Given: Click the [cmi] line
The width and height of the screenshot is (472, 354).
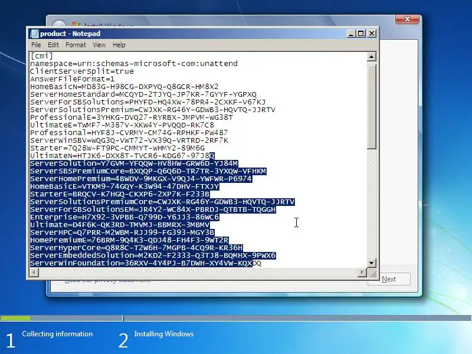Looking at the screenshot, I should tap(41, 56).
